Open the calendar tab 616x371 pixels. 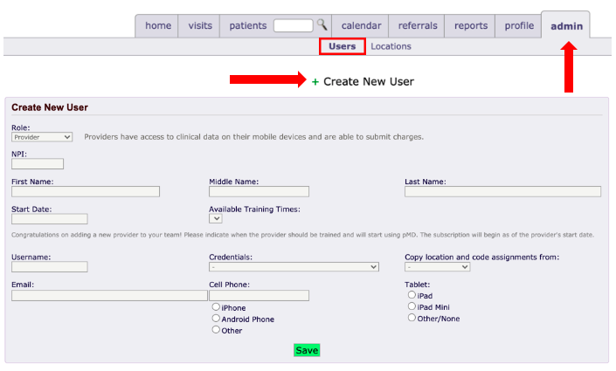coord(361,26)
